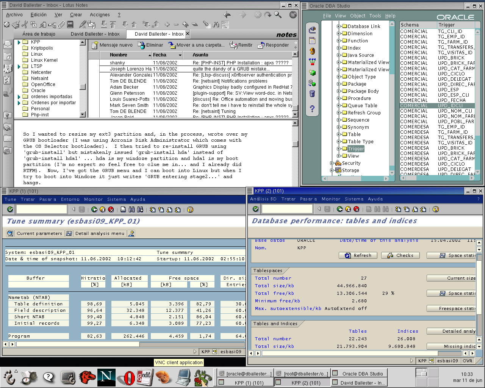Select the Netsaint folder in Notes
This screenshot has height=388, width=485.
pyautogui.click(x=39, y=78)
